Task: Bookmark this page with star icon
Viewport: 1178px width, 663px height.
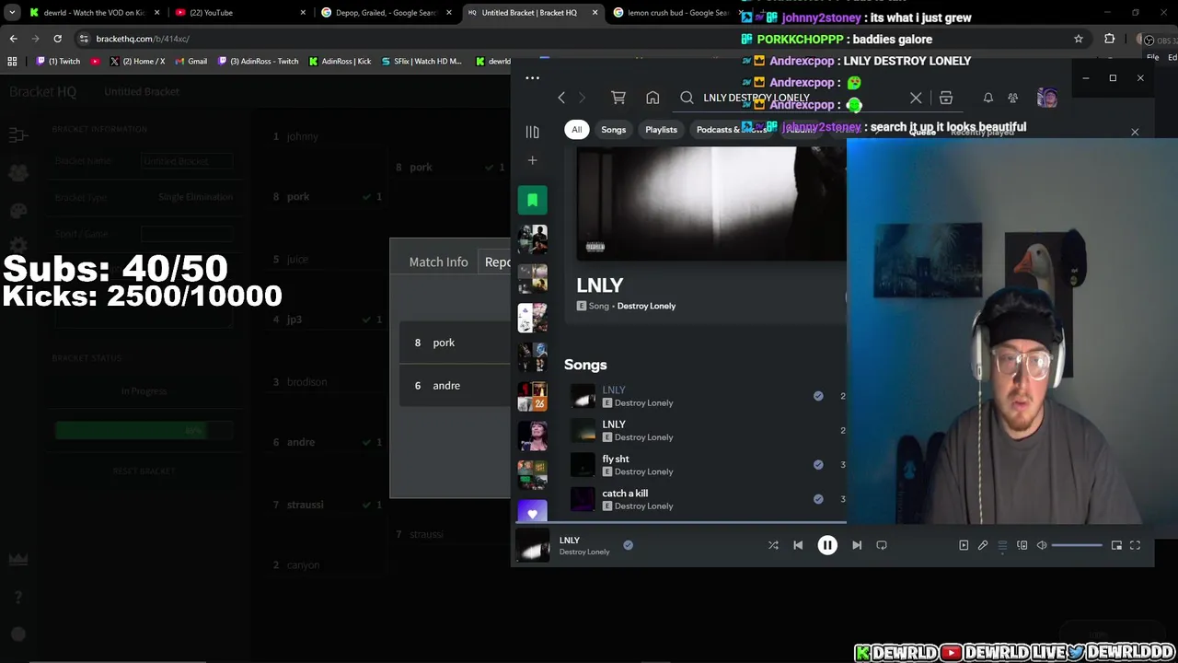Action: pyautogui.click(x=1079, y=39)
